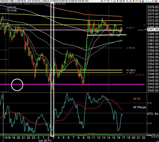Open the green bar chart icon
Viewport: 159px width, 142px height.
(114, 1)
